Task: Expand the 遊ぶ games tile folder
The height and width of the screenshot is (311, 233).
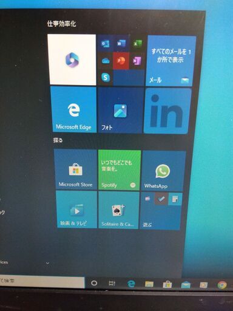Action: pos(161,211)
